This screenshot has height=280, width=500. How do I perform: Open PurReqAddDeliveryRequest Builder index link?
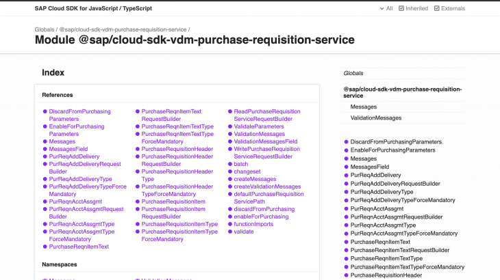85,168
